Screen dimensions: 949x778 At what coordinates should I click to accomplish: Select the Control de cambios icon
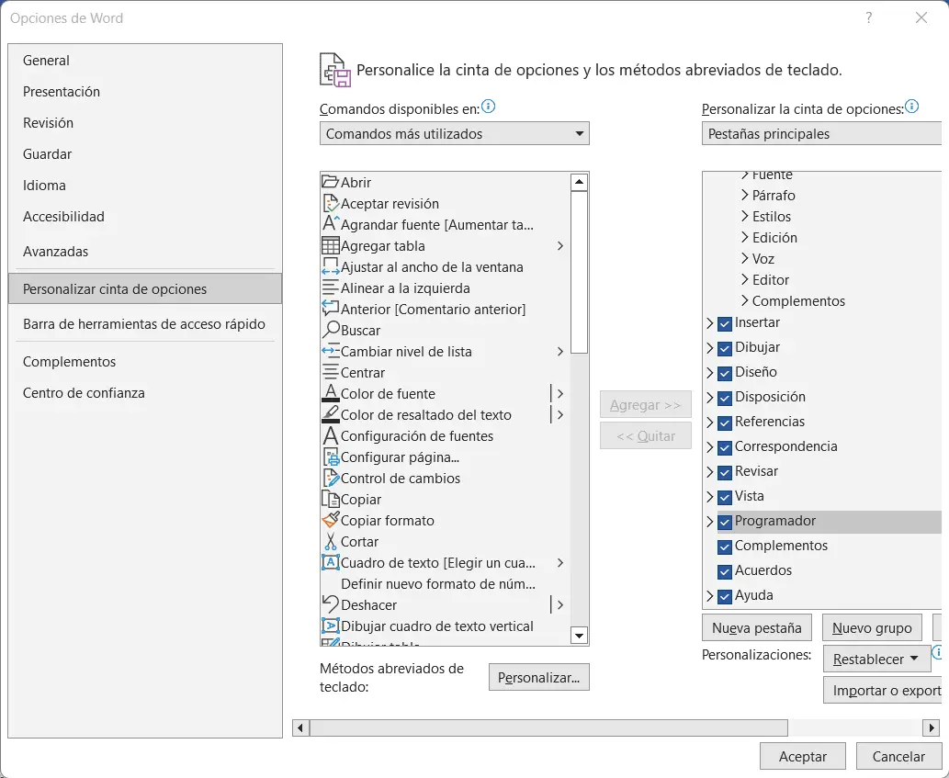pos(330,478)
